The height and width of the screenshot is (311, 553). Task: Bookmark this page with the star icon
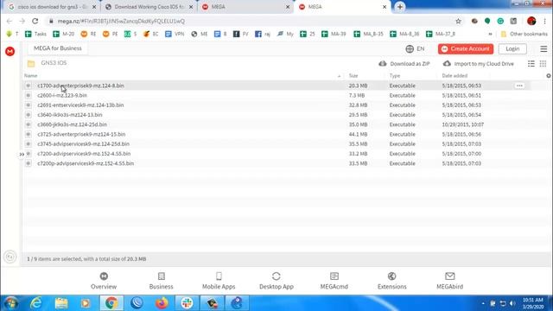458,21
